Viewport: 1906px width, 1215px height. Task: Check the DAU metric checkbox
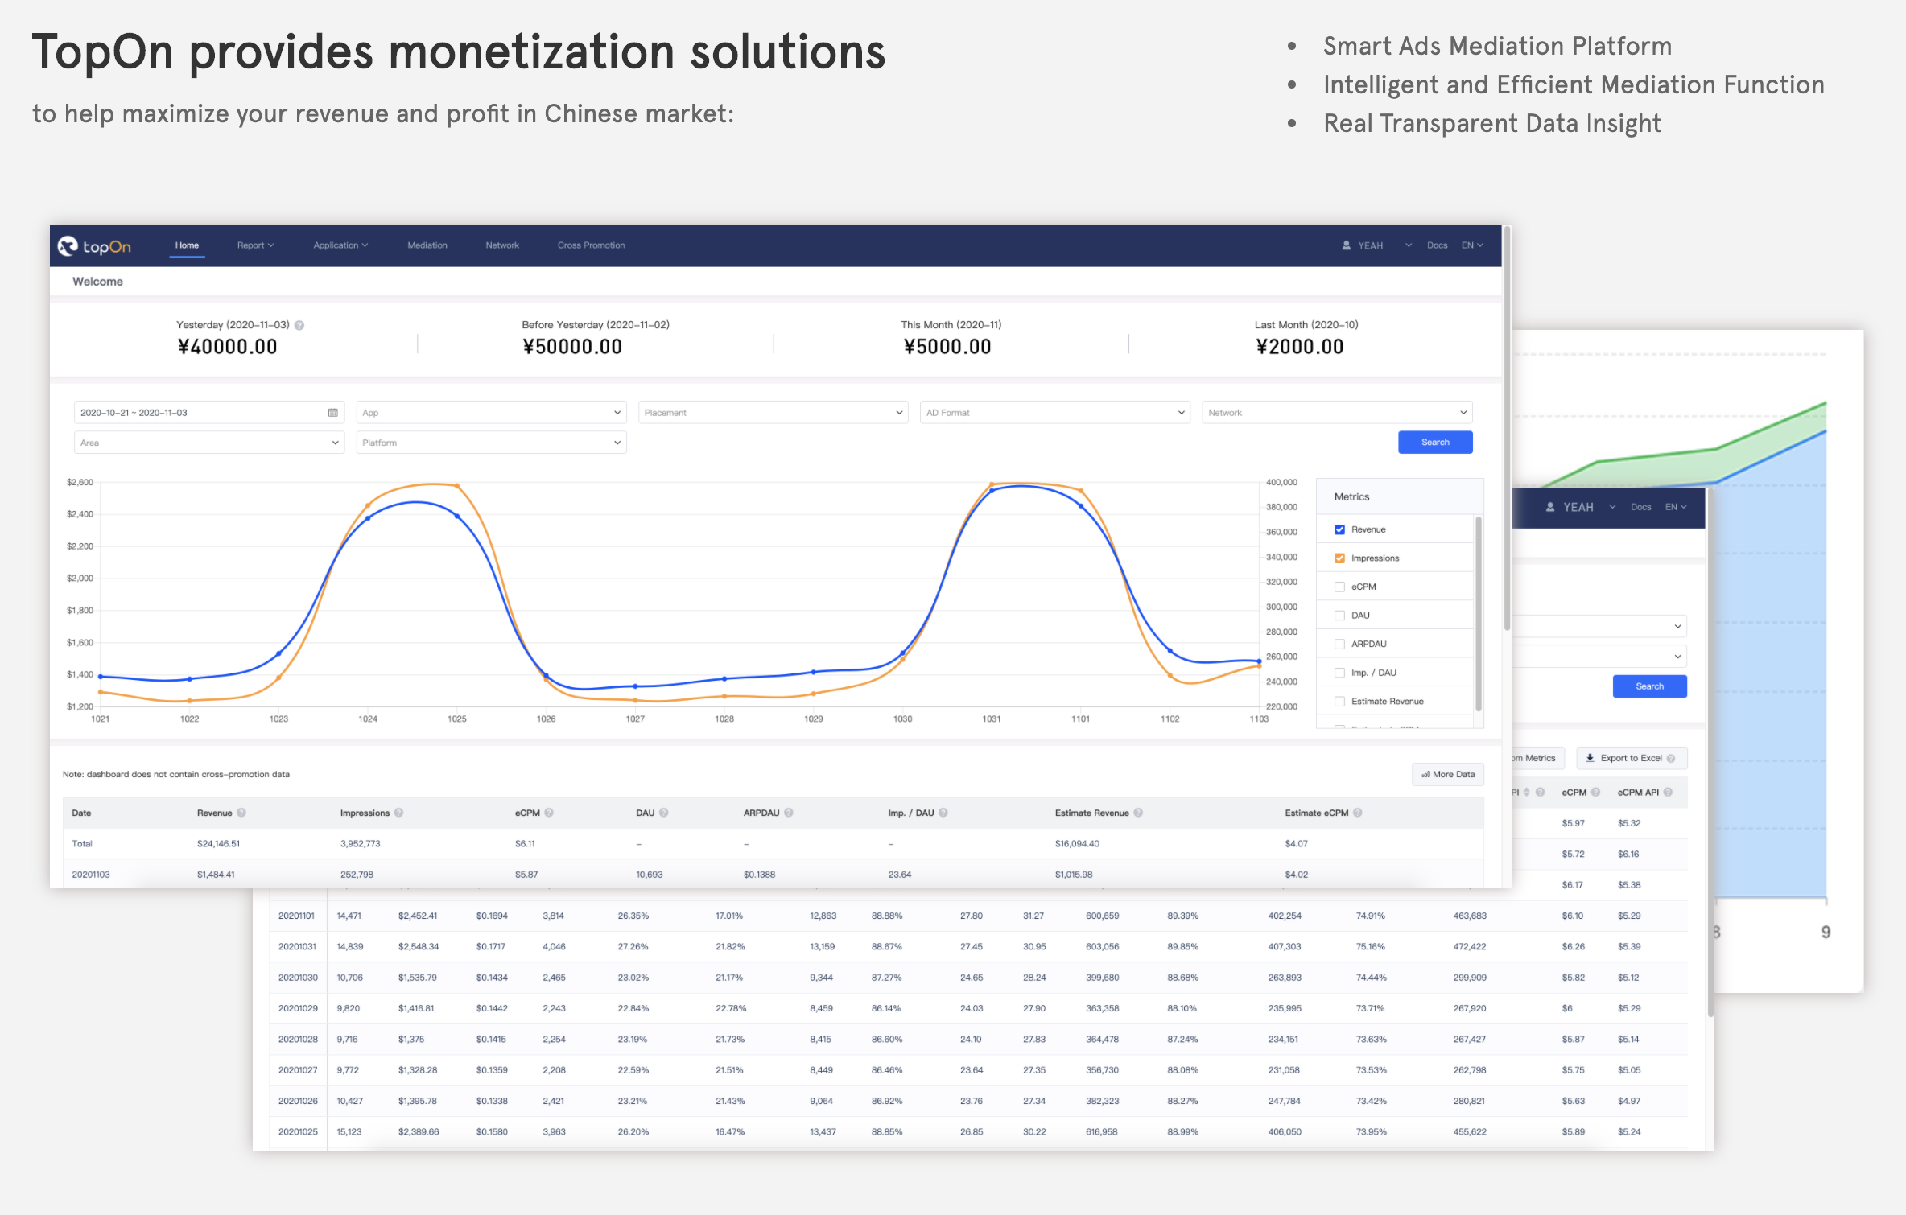(1339, 616)
